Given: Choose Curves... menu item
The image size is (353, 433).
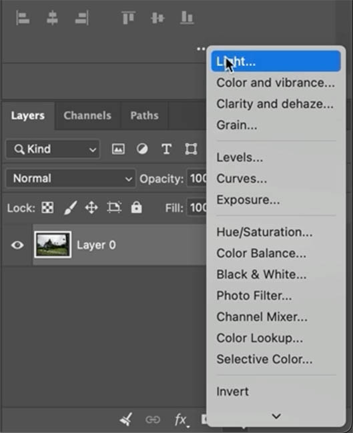Looking at the screenshot, I should (x=276, y=179).
